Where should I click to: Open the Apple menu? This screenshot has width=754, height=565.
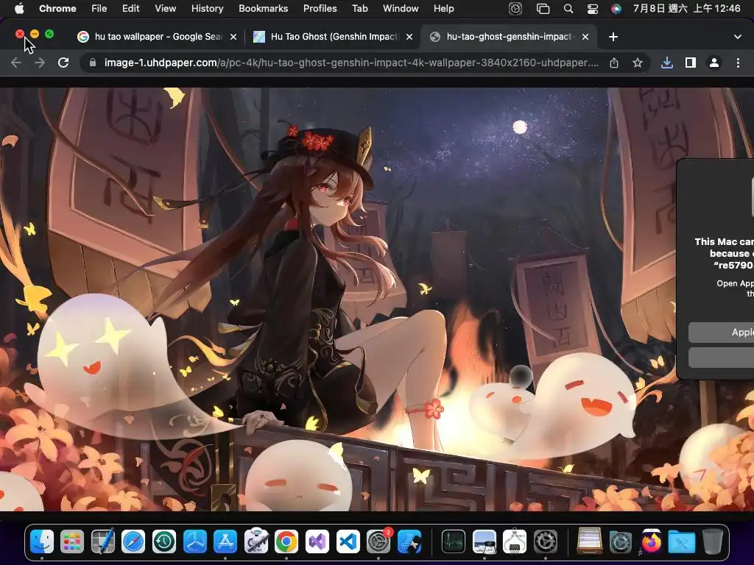(x=18, y=9)
